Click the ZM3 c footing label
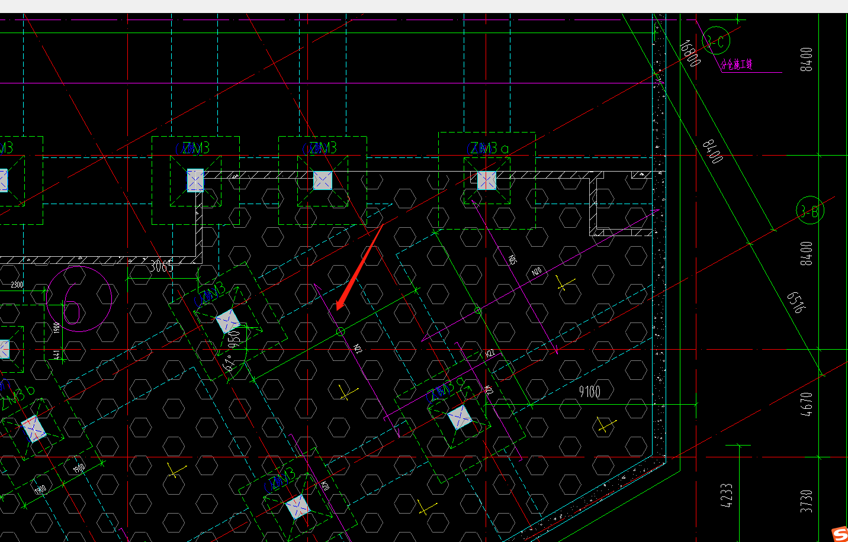The image size is (848, 542). pyautogui.click(x=445, y=389)
